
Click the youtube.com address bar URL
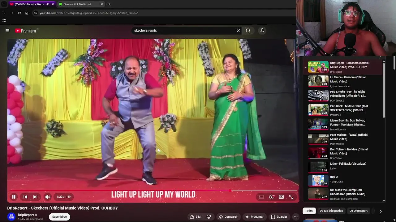[89, 13]
